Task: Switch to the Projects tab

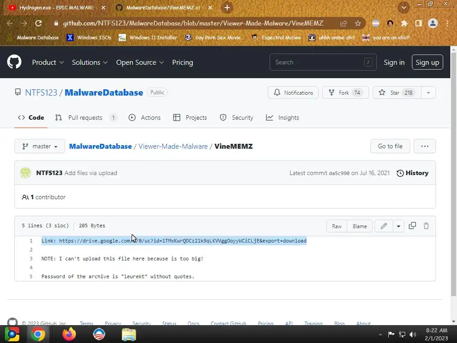Action: [190, 117]
